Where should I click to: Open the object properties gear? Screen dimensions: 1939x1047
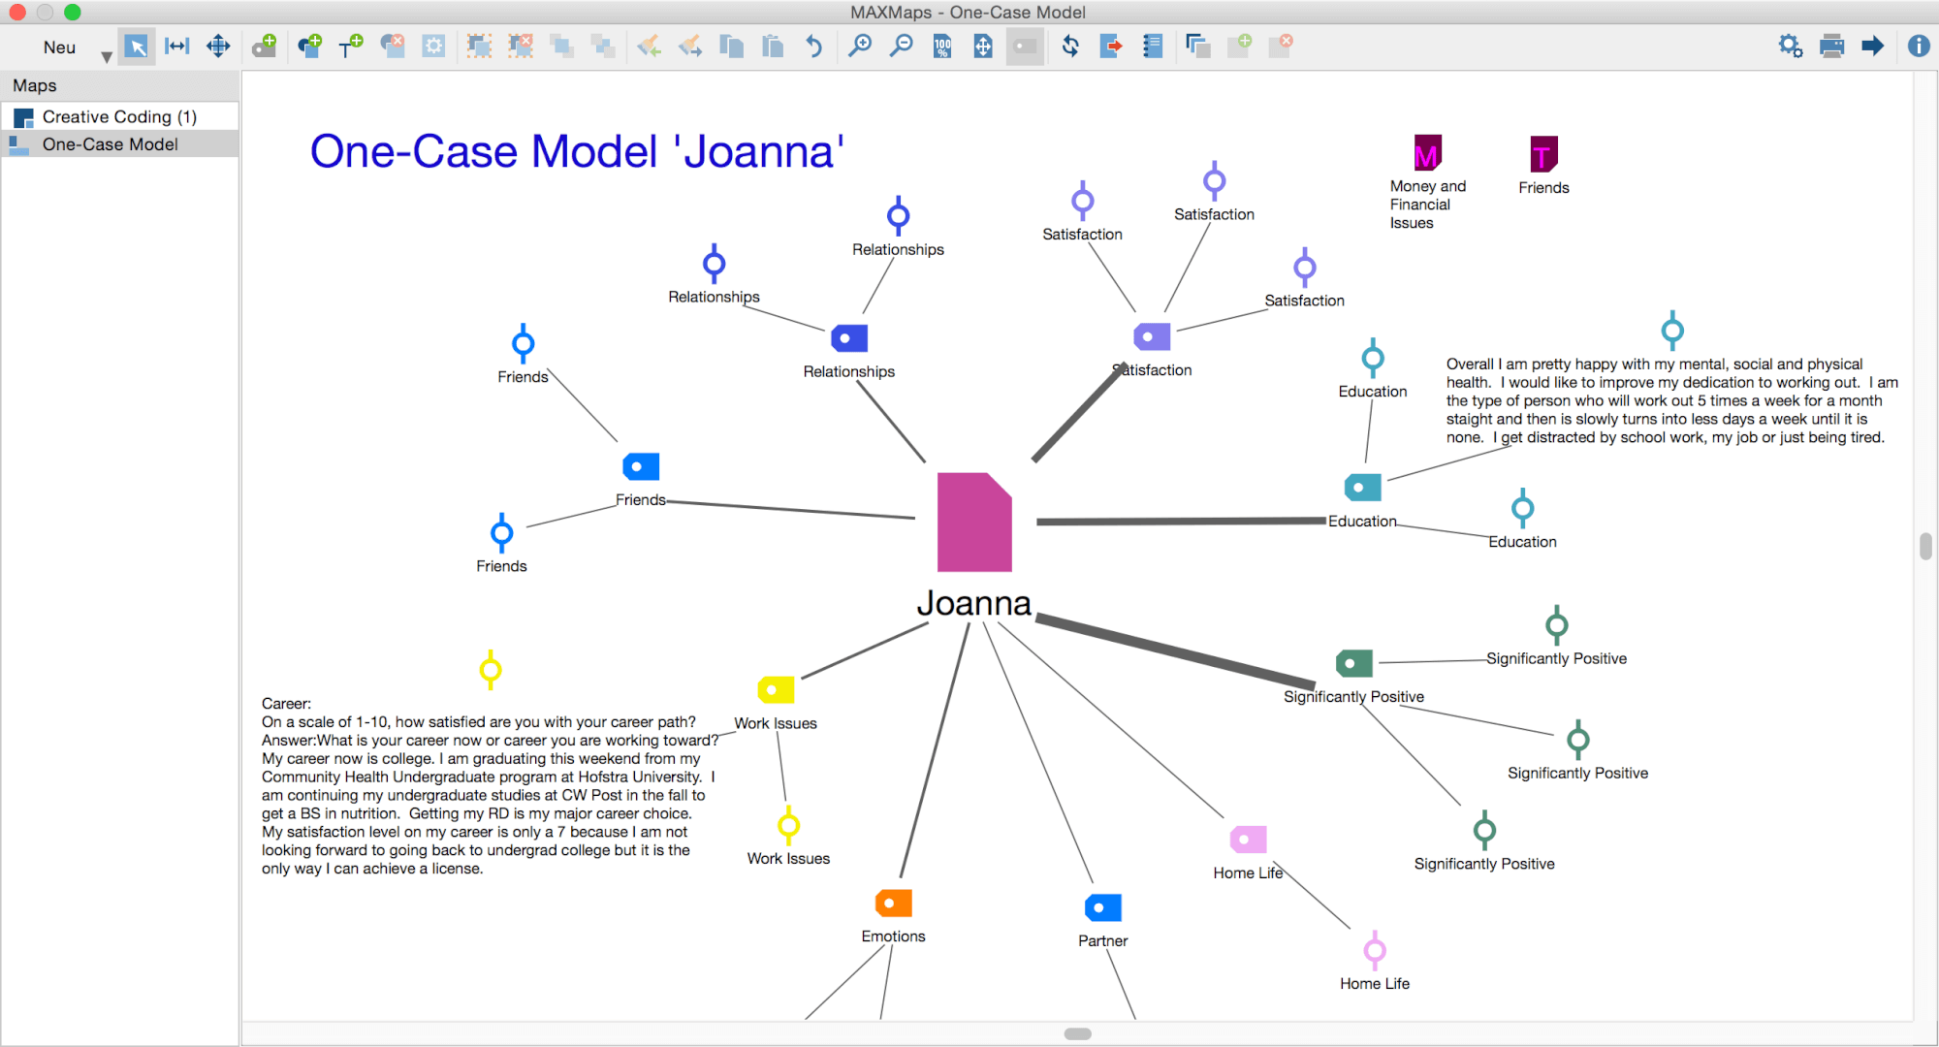pos(433,46)
